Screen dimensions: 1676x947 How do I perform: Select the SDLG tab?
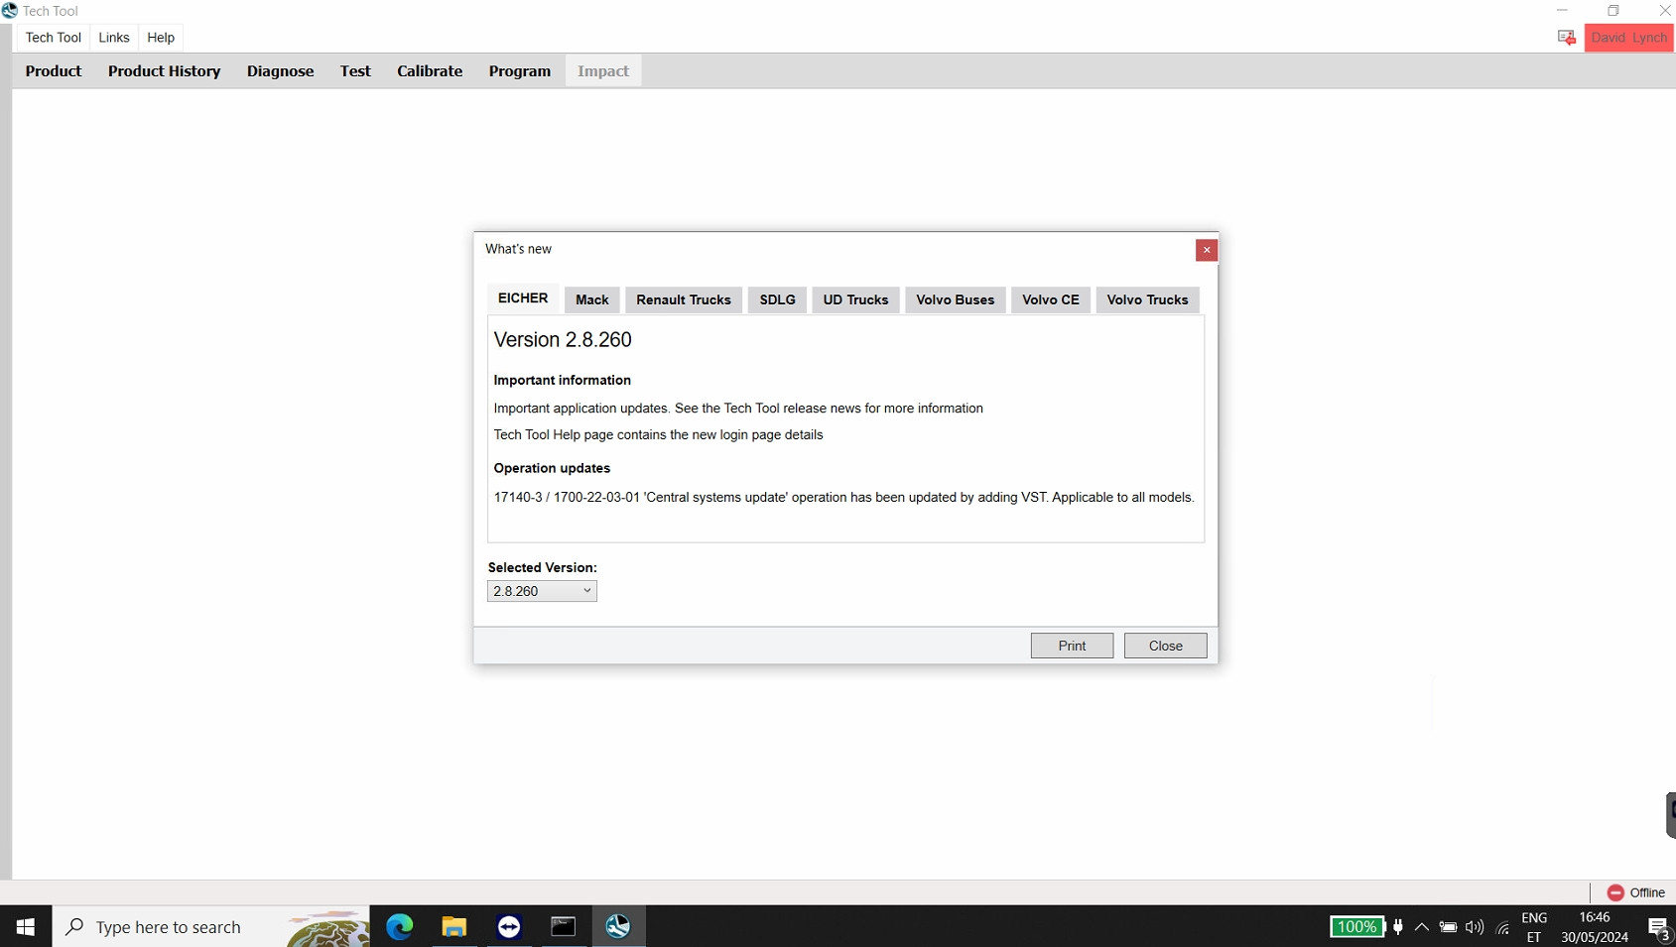pos(778,300)
